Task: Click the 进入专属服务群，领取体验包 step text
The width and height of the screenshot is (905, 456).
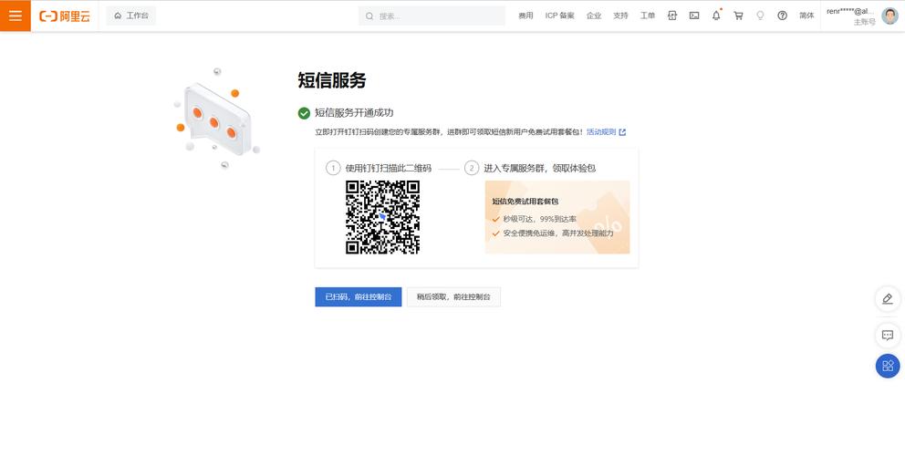Action: pyautogui.click(x=540, y=168)
